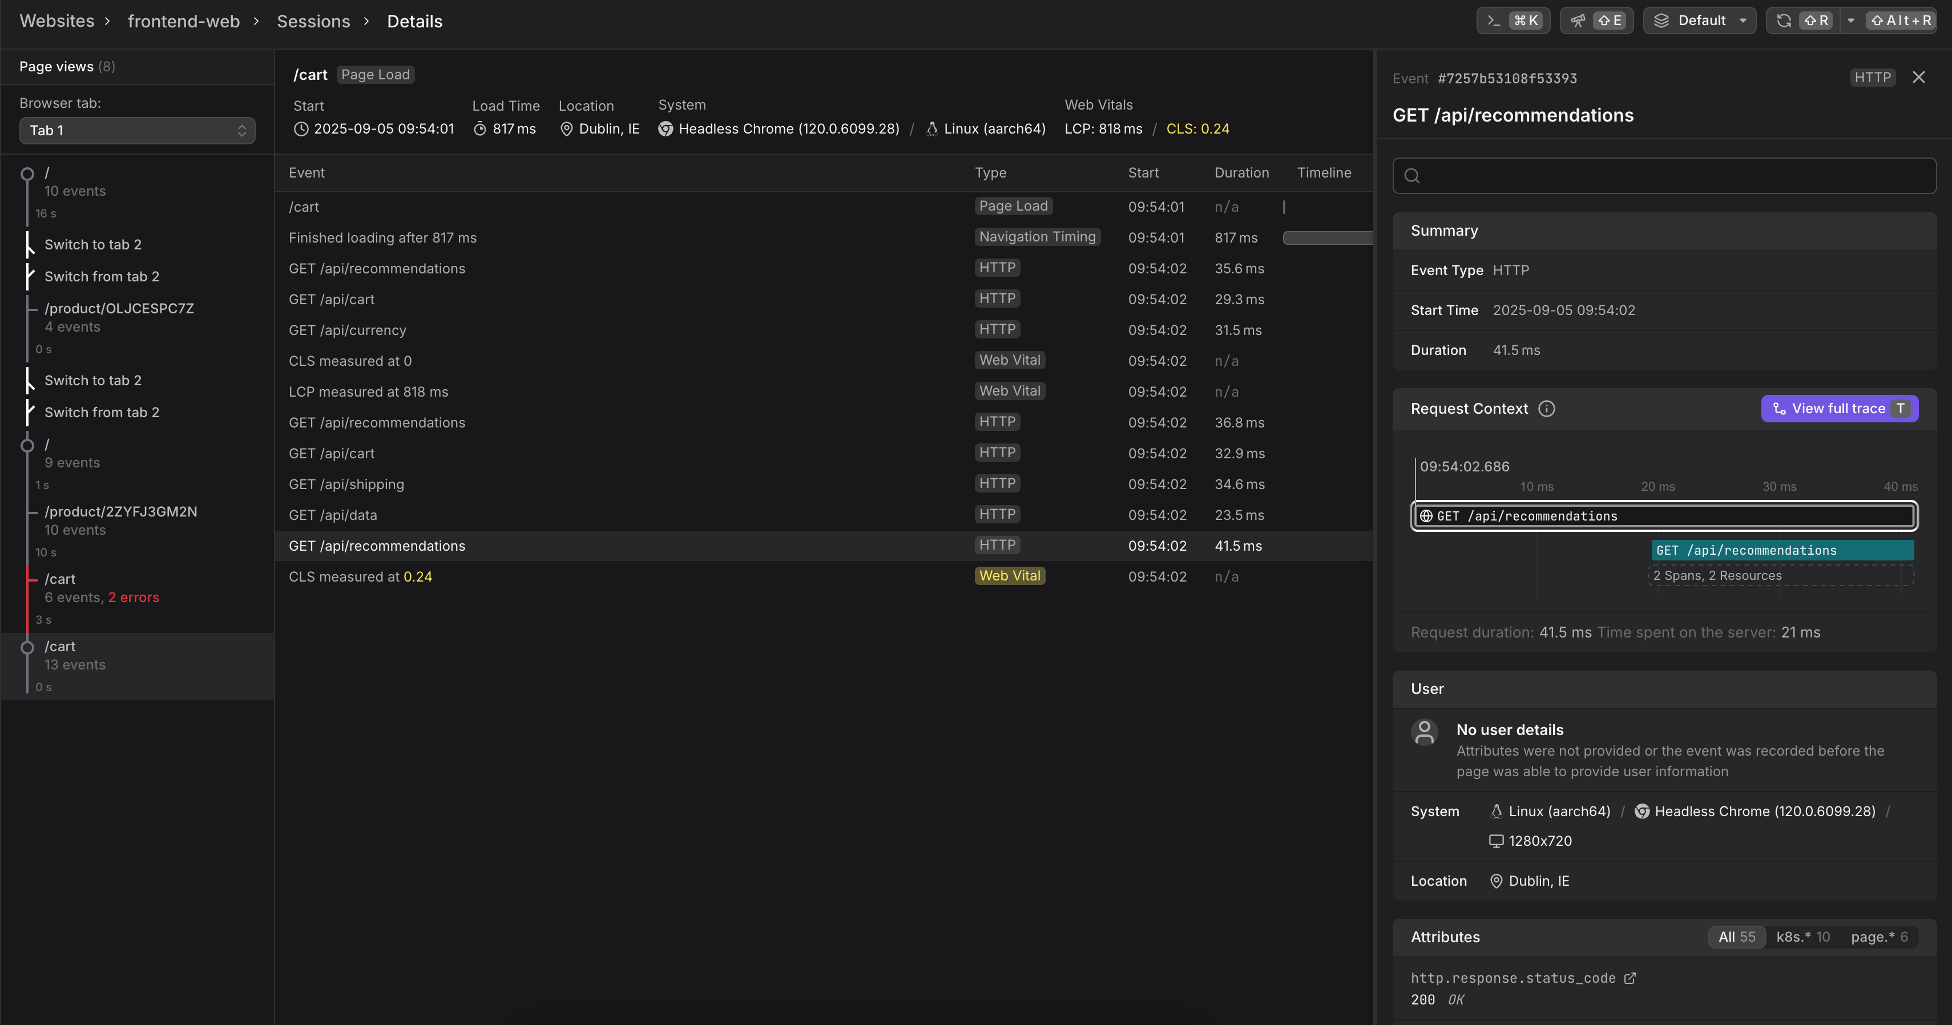Open the Browser tab Tab 1 dropdown

[x=137, y=130]
